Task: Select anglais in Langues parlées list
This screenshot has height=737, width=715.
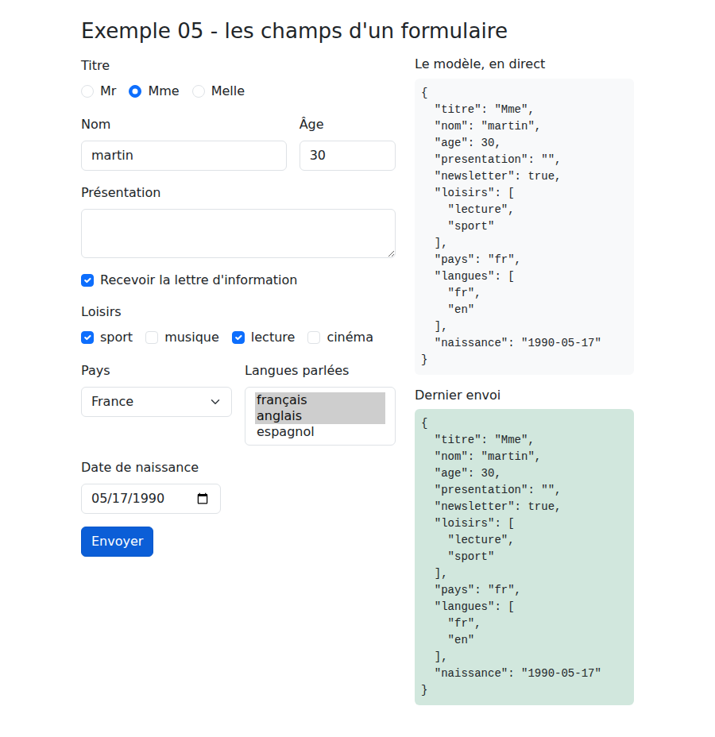Action: [320, 416]
